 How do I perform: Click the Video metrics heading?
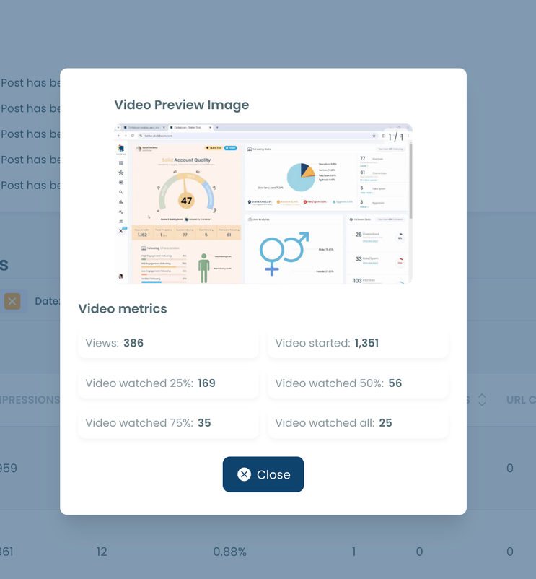click(x=123, y=309)
